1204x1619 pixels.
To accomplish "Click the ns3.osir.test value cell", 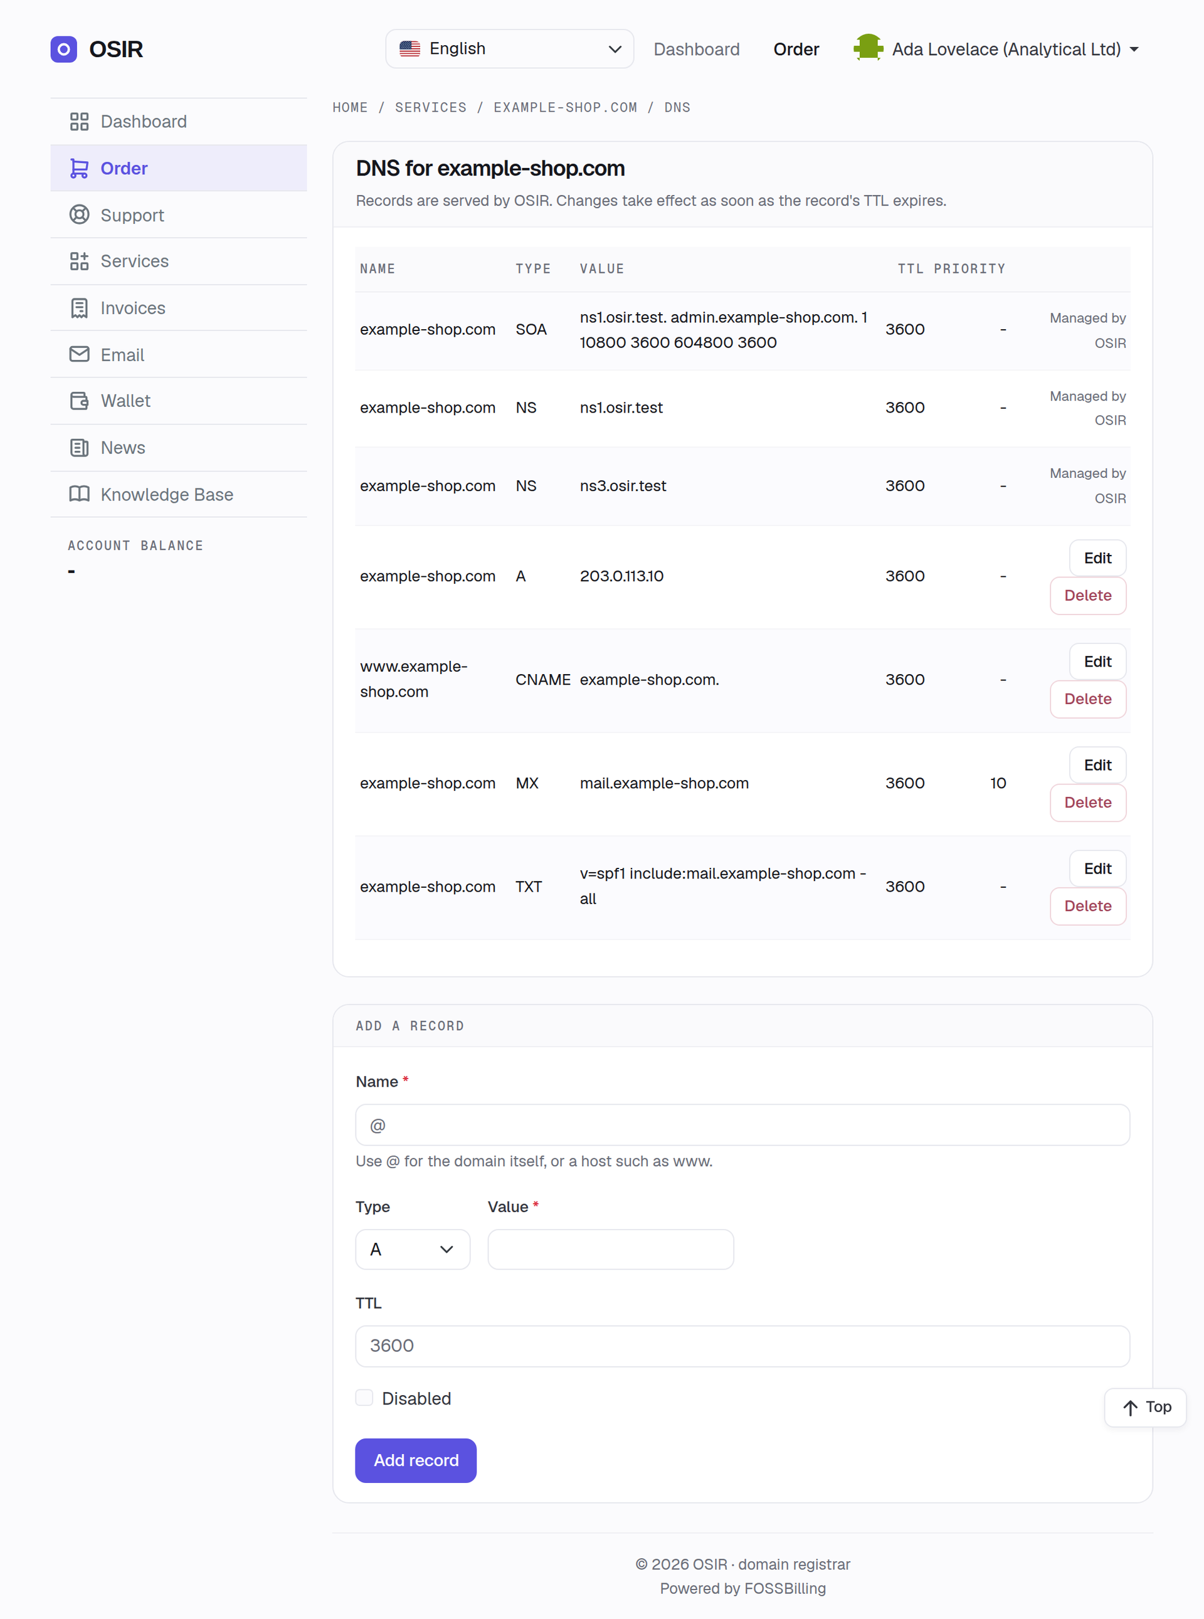I will 623,486.
